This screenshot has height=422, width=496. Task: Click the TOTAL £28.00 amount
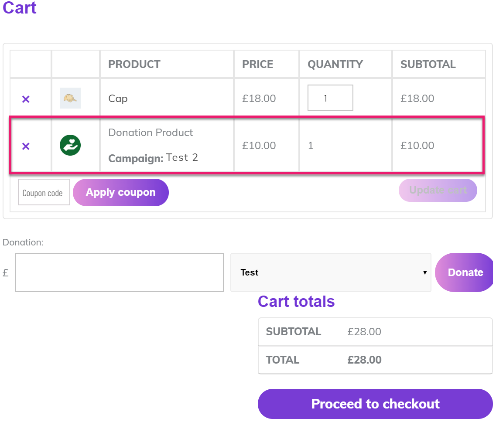[x=364, y=360]
